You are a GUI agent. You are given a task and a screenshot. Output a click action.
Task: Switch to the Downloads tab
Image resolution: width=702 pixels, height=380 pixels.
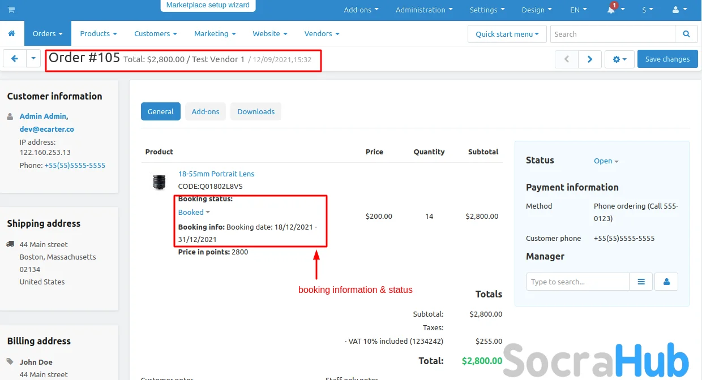tap(256, 111)
